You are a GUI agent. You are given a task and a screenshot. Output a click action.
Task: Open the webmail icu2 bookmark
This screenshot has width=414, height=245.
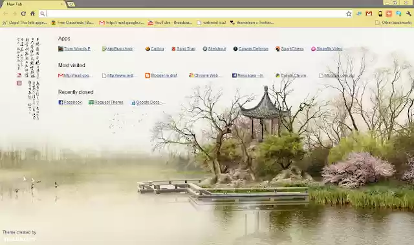[x=212, y=23]
